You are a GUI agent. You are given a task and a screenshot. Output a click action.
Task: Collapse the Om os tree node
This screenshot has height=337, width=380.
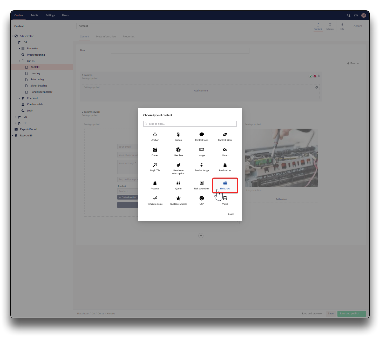(19, 61)
